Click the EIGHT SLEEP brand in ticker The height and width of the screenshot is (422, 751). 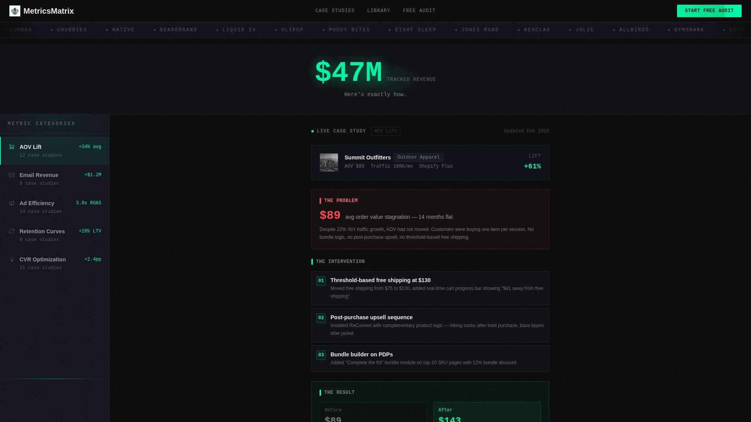coord(415,30)
